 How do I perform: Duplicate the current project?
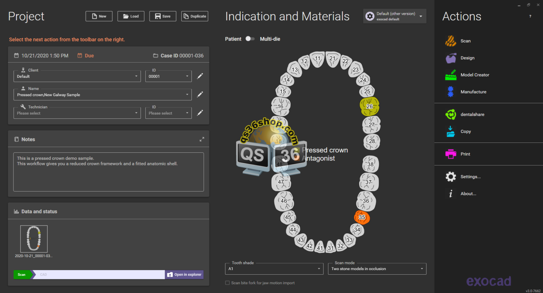click(x=194, y=16)
